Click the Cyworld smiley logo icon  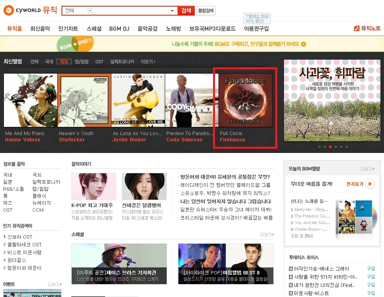[9, 11]
